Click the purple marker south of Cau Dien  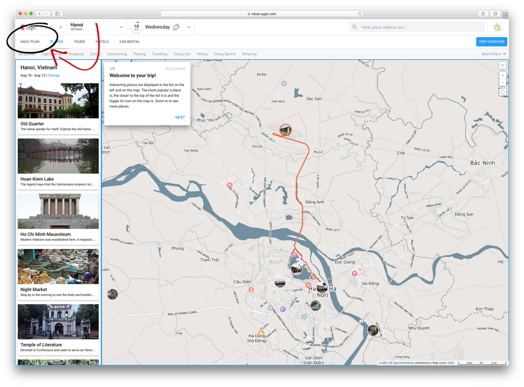coord(282,309)
